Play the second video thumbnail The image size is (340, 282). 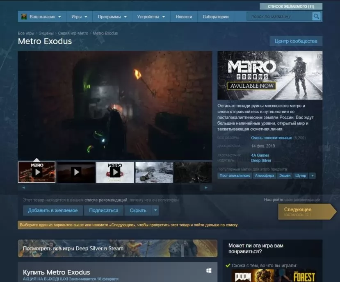tap(76, 172)
